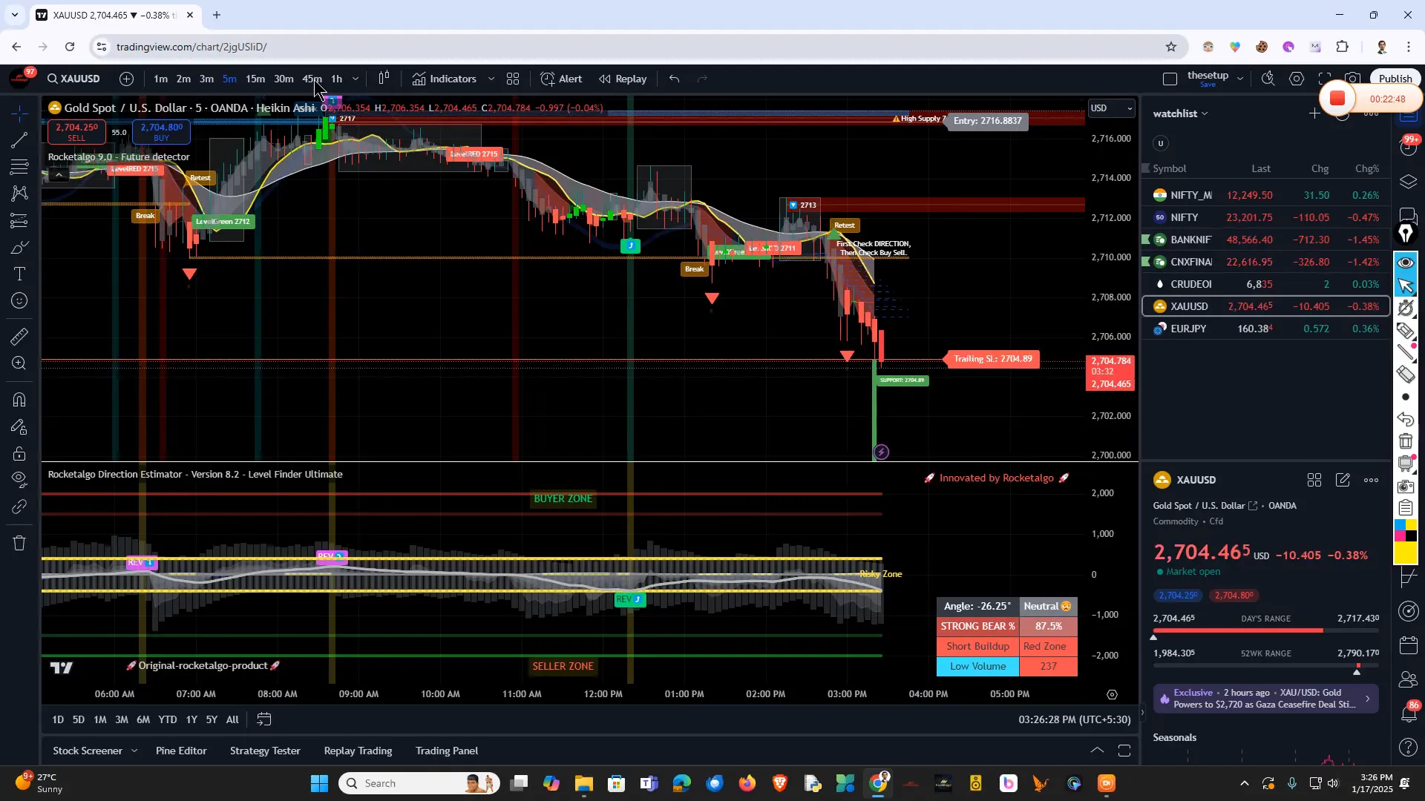Open the Strategy Tester tab

point(264,751)
